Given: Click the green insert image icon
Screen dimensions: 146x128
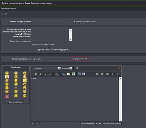Looking at the screenshot, I should [73, 74].
